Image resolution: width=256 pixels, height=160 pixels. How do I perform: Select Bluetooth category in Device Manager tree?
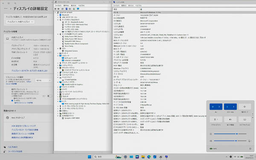(x=65, y=15)
